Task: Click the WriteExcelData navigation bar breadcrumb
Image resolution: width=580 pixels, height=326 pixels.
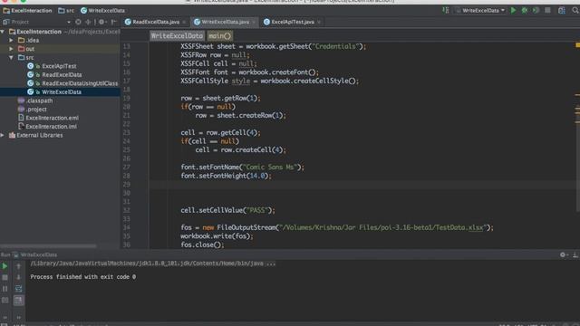Action: click(x=102, y=10)
